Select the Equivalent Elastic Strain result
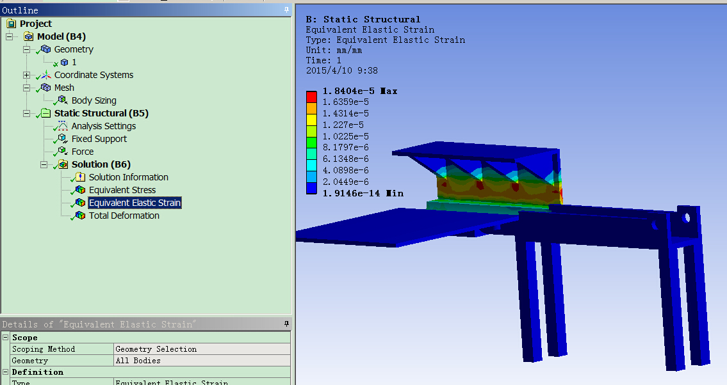 [x=135, y=203]
